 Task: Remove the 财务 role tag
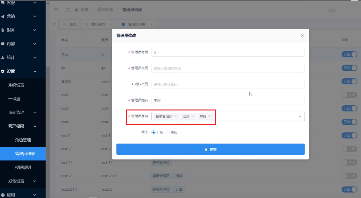point(209,116)
